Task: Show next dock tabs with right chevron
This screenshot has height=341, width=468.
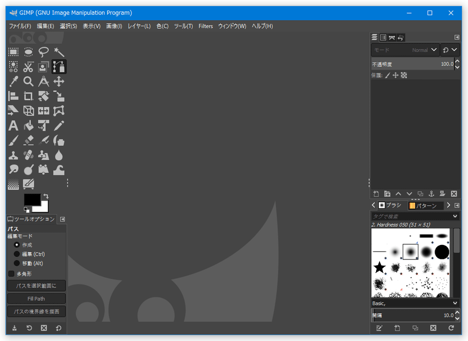Action: [448, 205]
